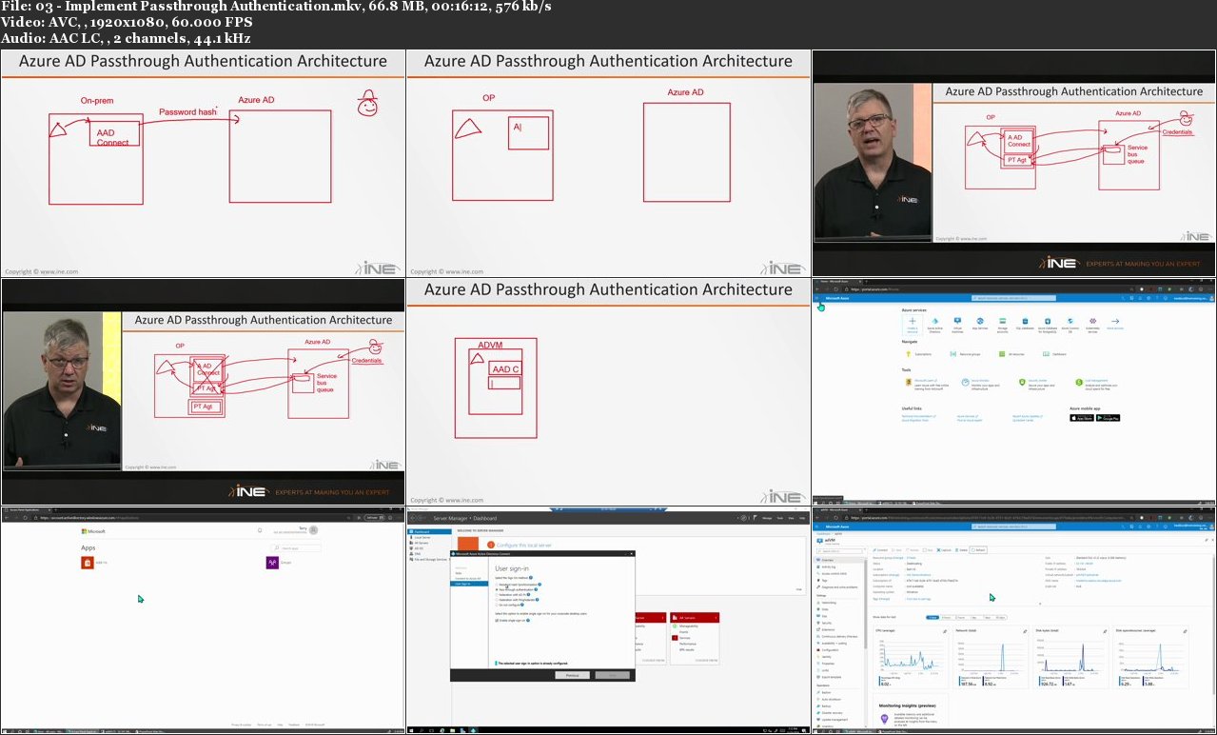Open orange Add-Ins app tile
This screenshot has width=1217, height=735.
coord(88,563)
